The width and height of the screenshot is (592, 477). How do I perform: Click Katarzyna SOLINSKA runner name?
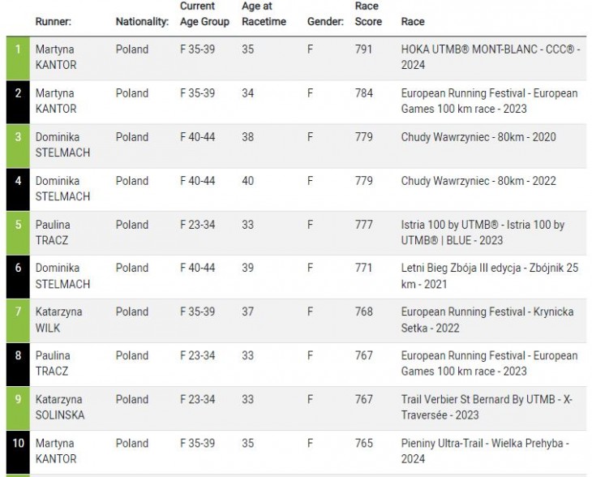[x=60, y=407]
